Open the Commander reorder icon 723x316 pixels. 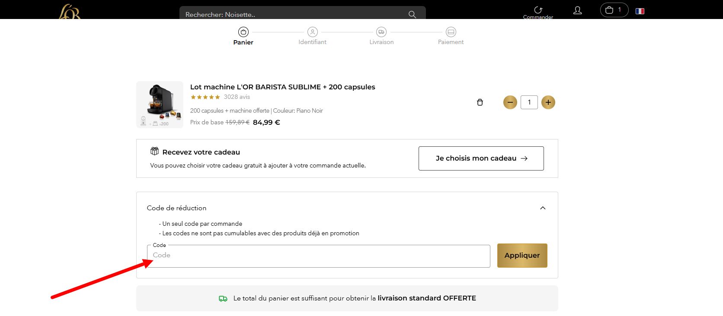(538, 10)
